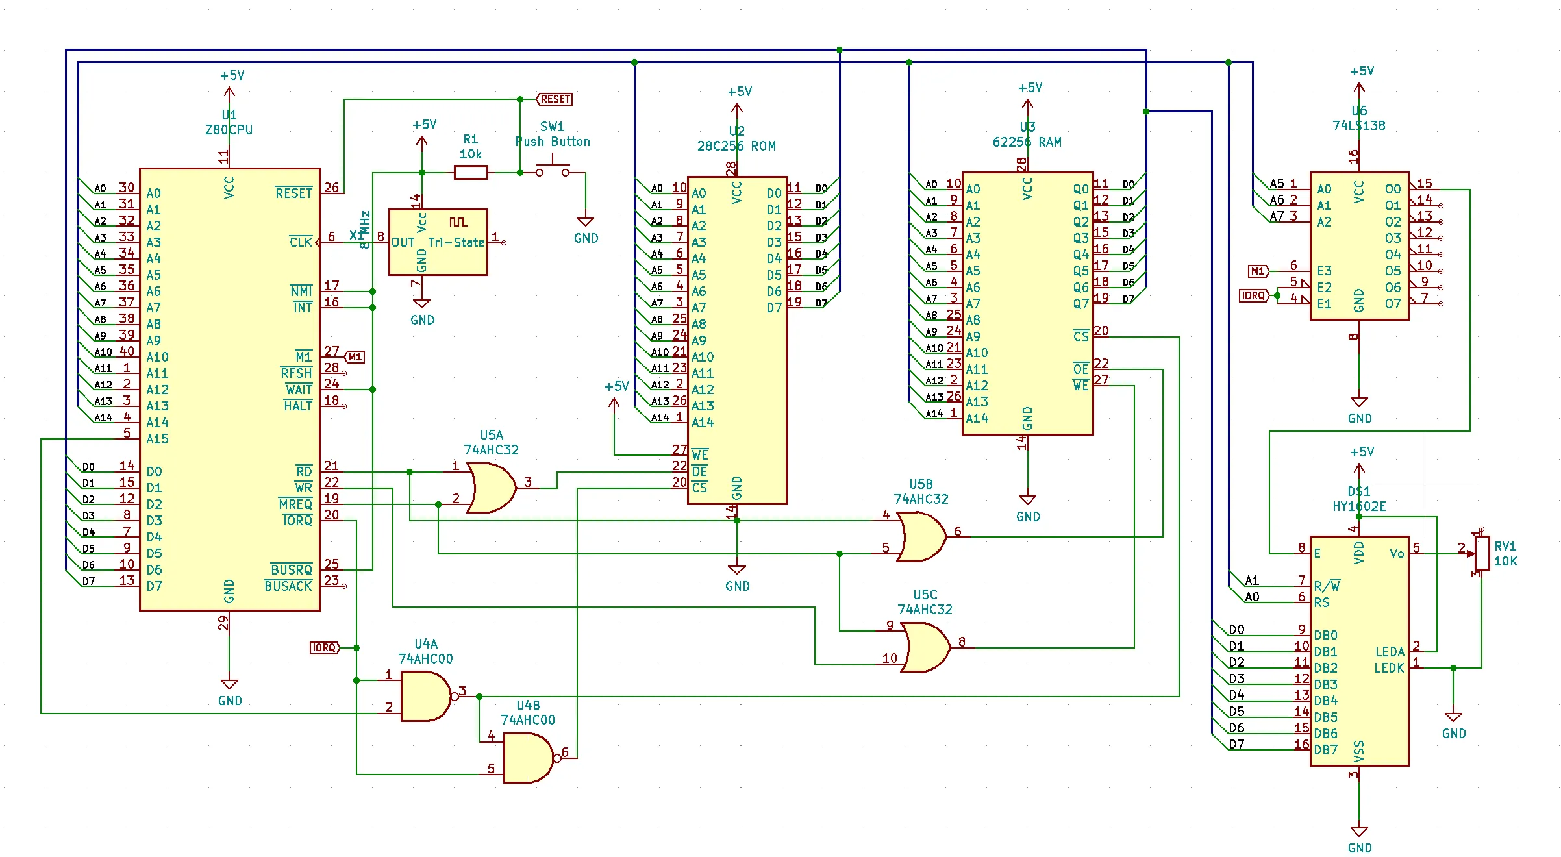This screenshot has width=1561, height=857.
Task: Click the RAM 'Q7' pin name
Action: [x=1080, y=304]
